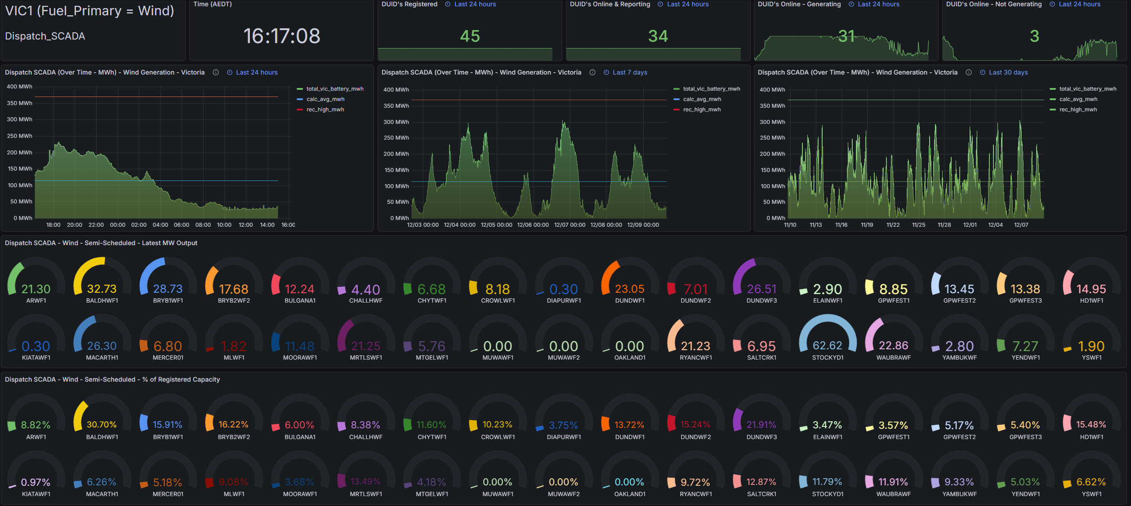Click info icon on Last 7 days chart
This screenshot has height=506, width=1131.
tap(592, 72)
